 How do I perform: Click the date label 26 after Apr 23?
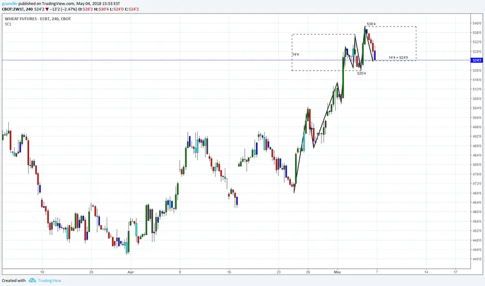click(x=308, y=272)
